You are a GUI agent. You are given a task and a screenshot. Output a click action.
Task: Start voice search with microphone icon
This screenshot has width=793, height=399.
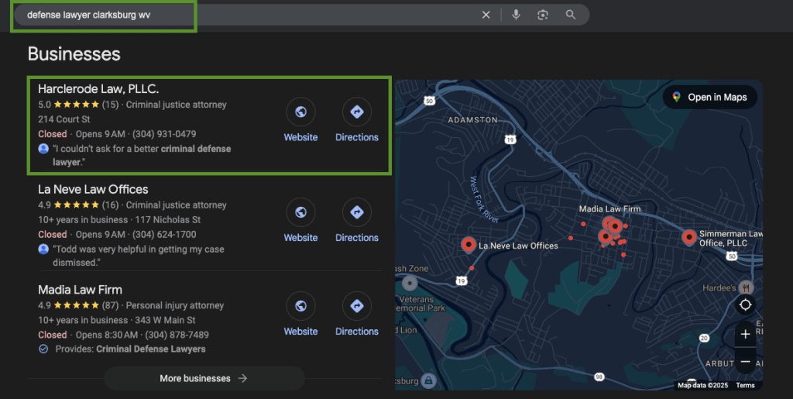click(516, 15)
